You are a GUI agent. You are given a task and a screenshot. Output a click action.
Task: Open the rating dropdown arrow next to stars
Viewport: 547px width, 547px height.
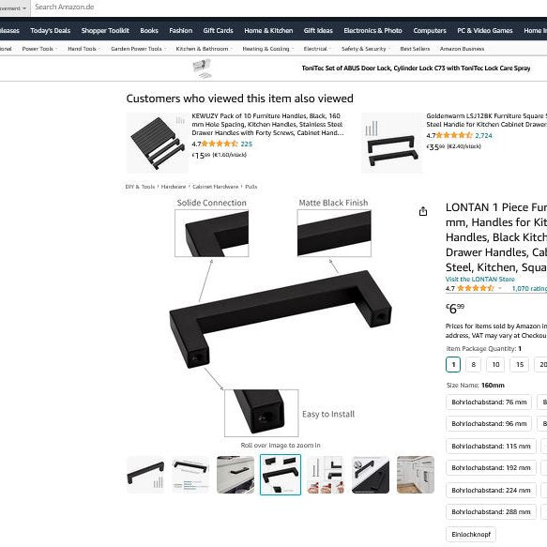coord(499,288)
